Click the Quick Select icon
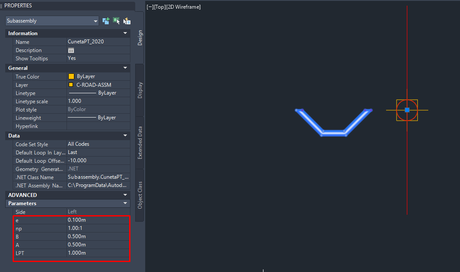 127,21
